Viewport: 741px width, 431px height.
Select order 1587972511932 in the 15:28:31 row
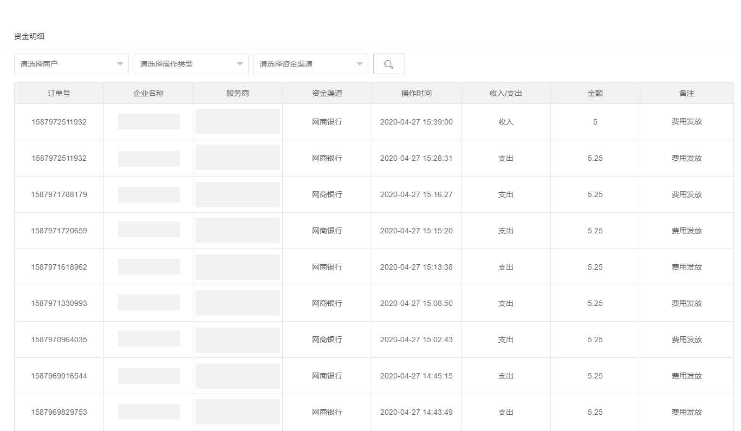pos(59,158)
